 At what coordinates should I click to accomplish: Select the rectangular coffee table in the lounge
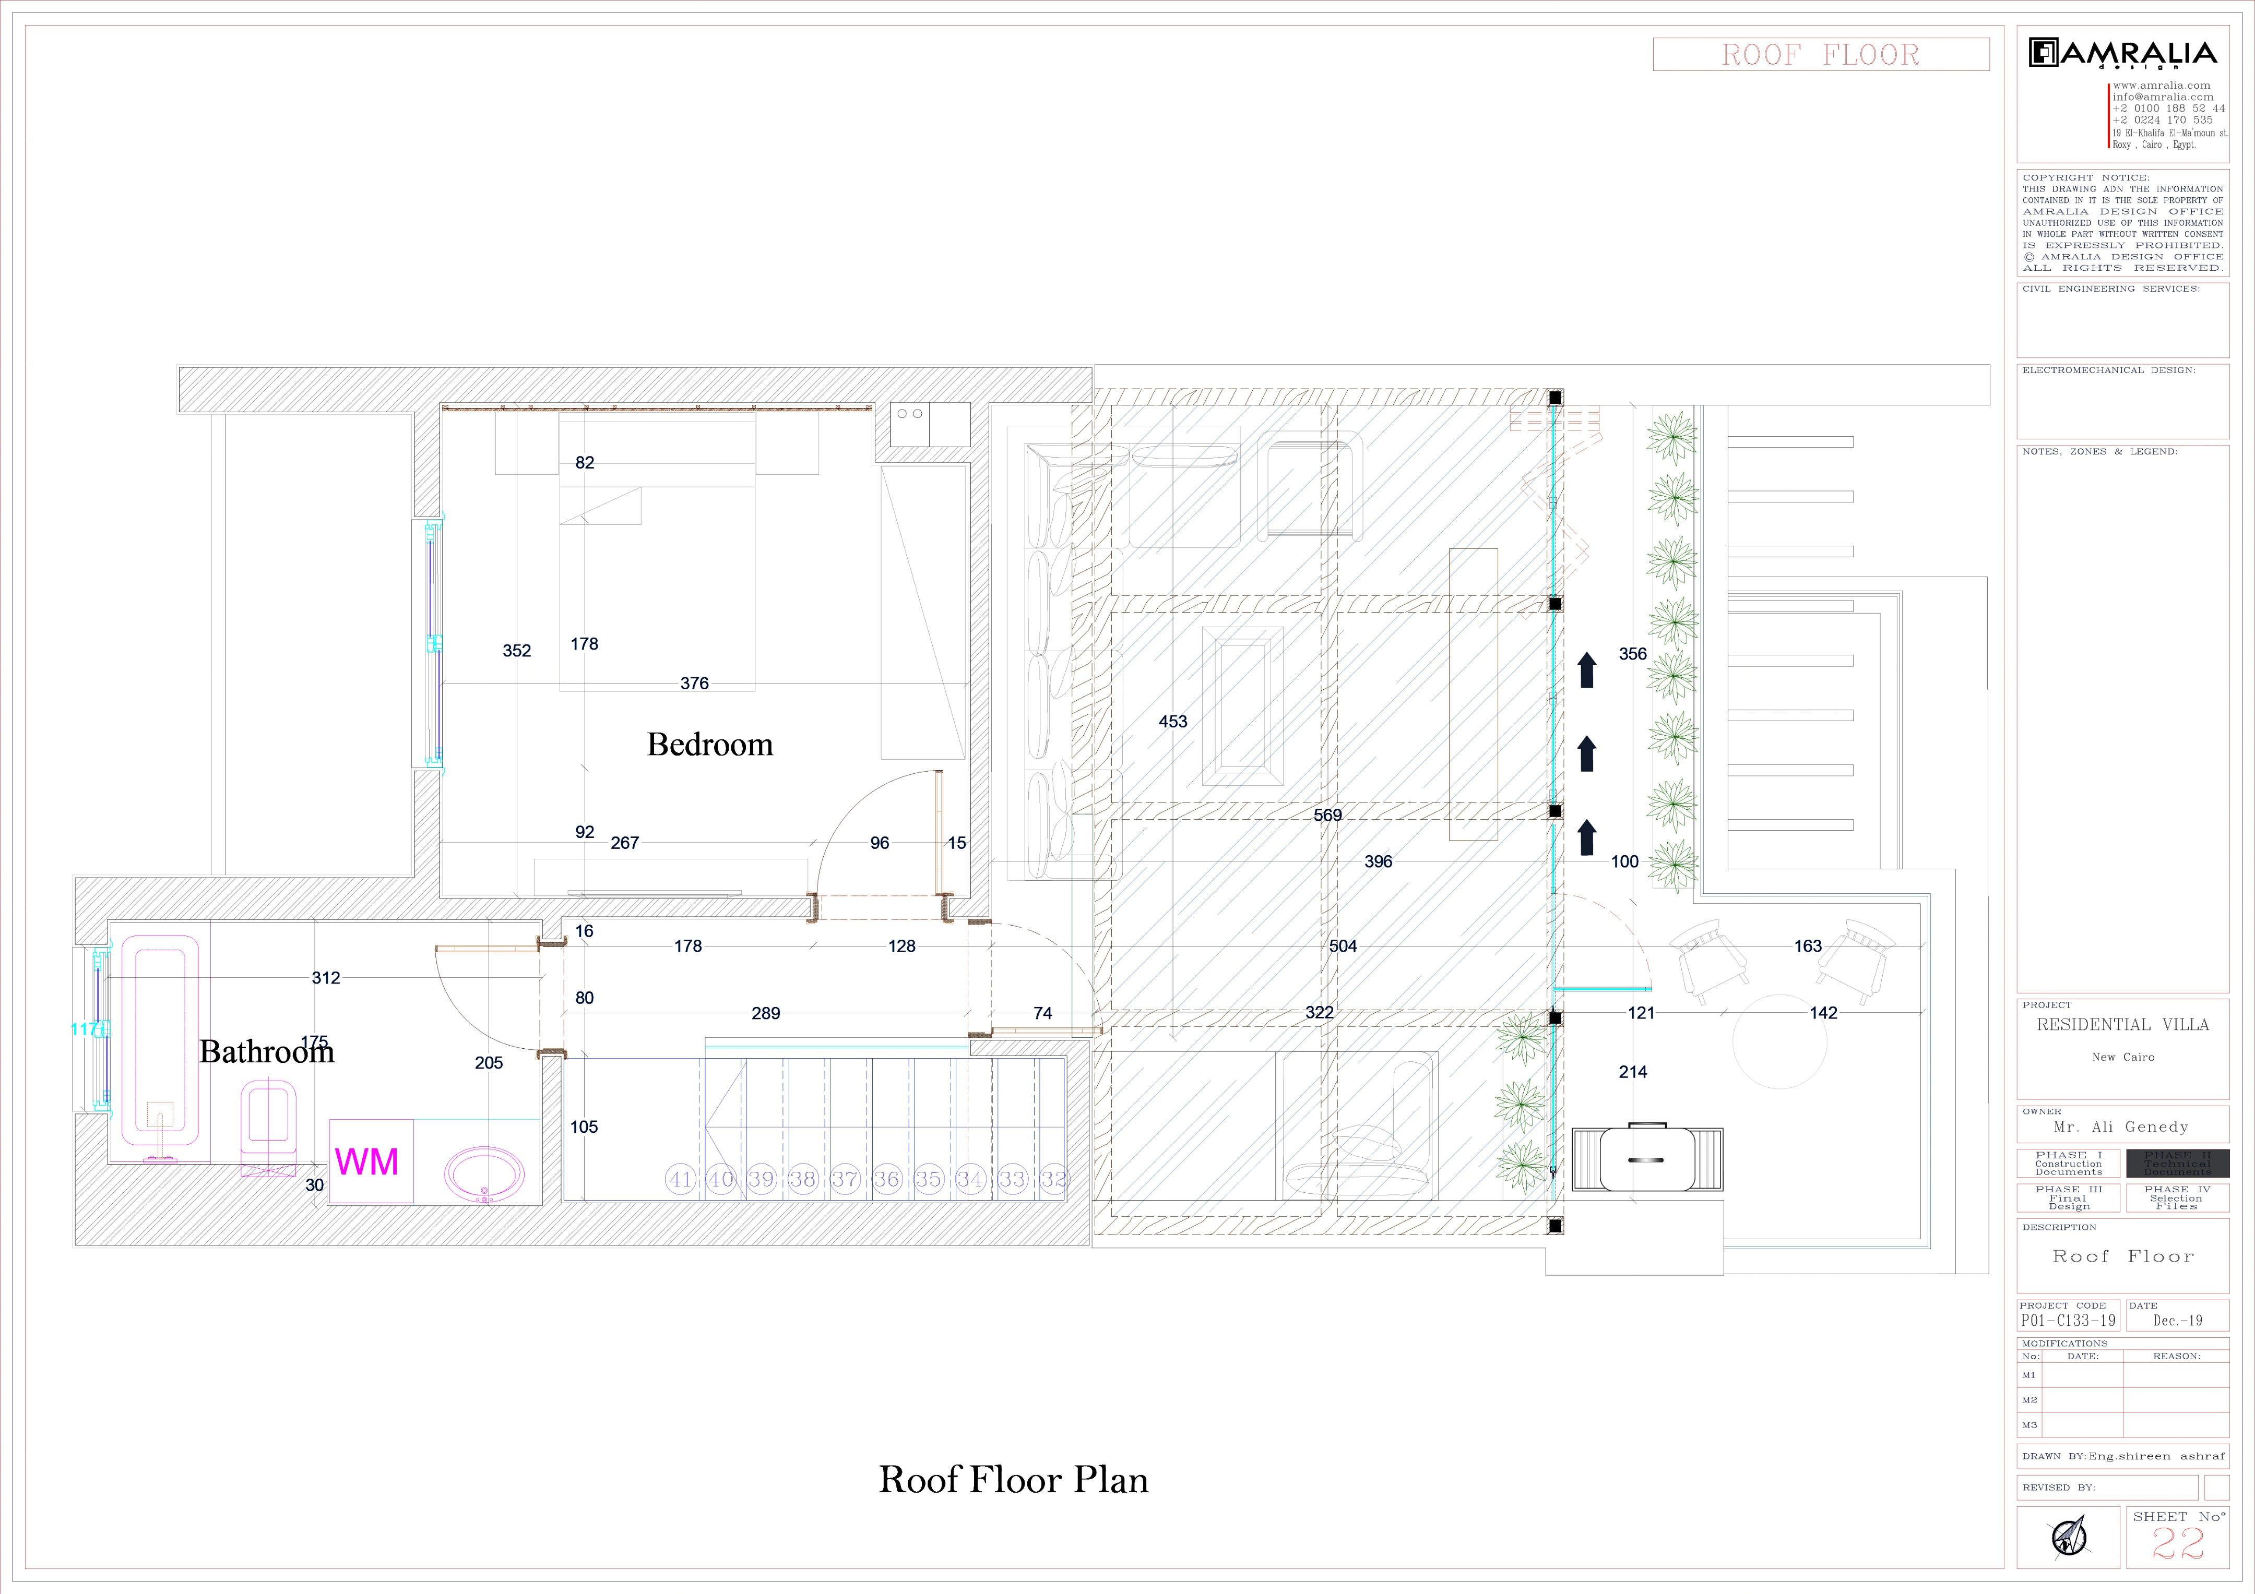[1242, 706]
